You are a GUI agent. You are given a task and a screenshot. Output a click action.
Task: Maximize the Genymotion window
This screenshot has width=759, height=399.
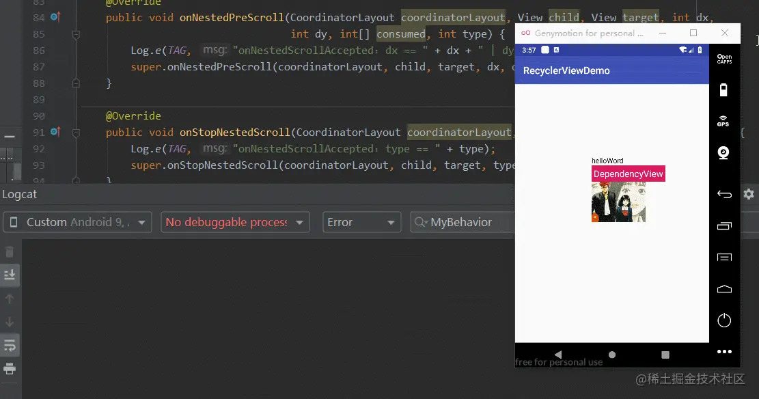point(693,33)
